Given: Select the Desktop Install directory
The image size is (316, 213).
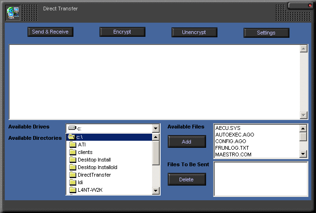Looking at the screenshot, I should click(109, 160).
